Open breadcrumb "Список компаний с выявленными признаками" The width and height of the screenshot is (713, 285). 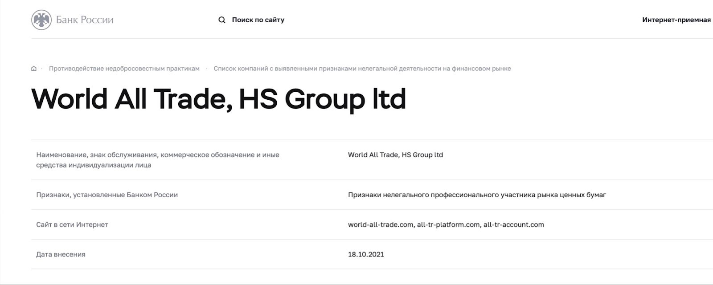[362, 69]
